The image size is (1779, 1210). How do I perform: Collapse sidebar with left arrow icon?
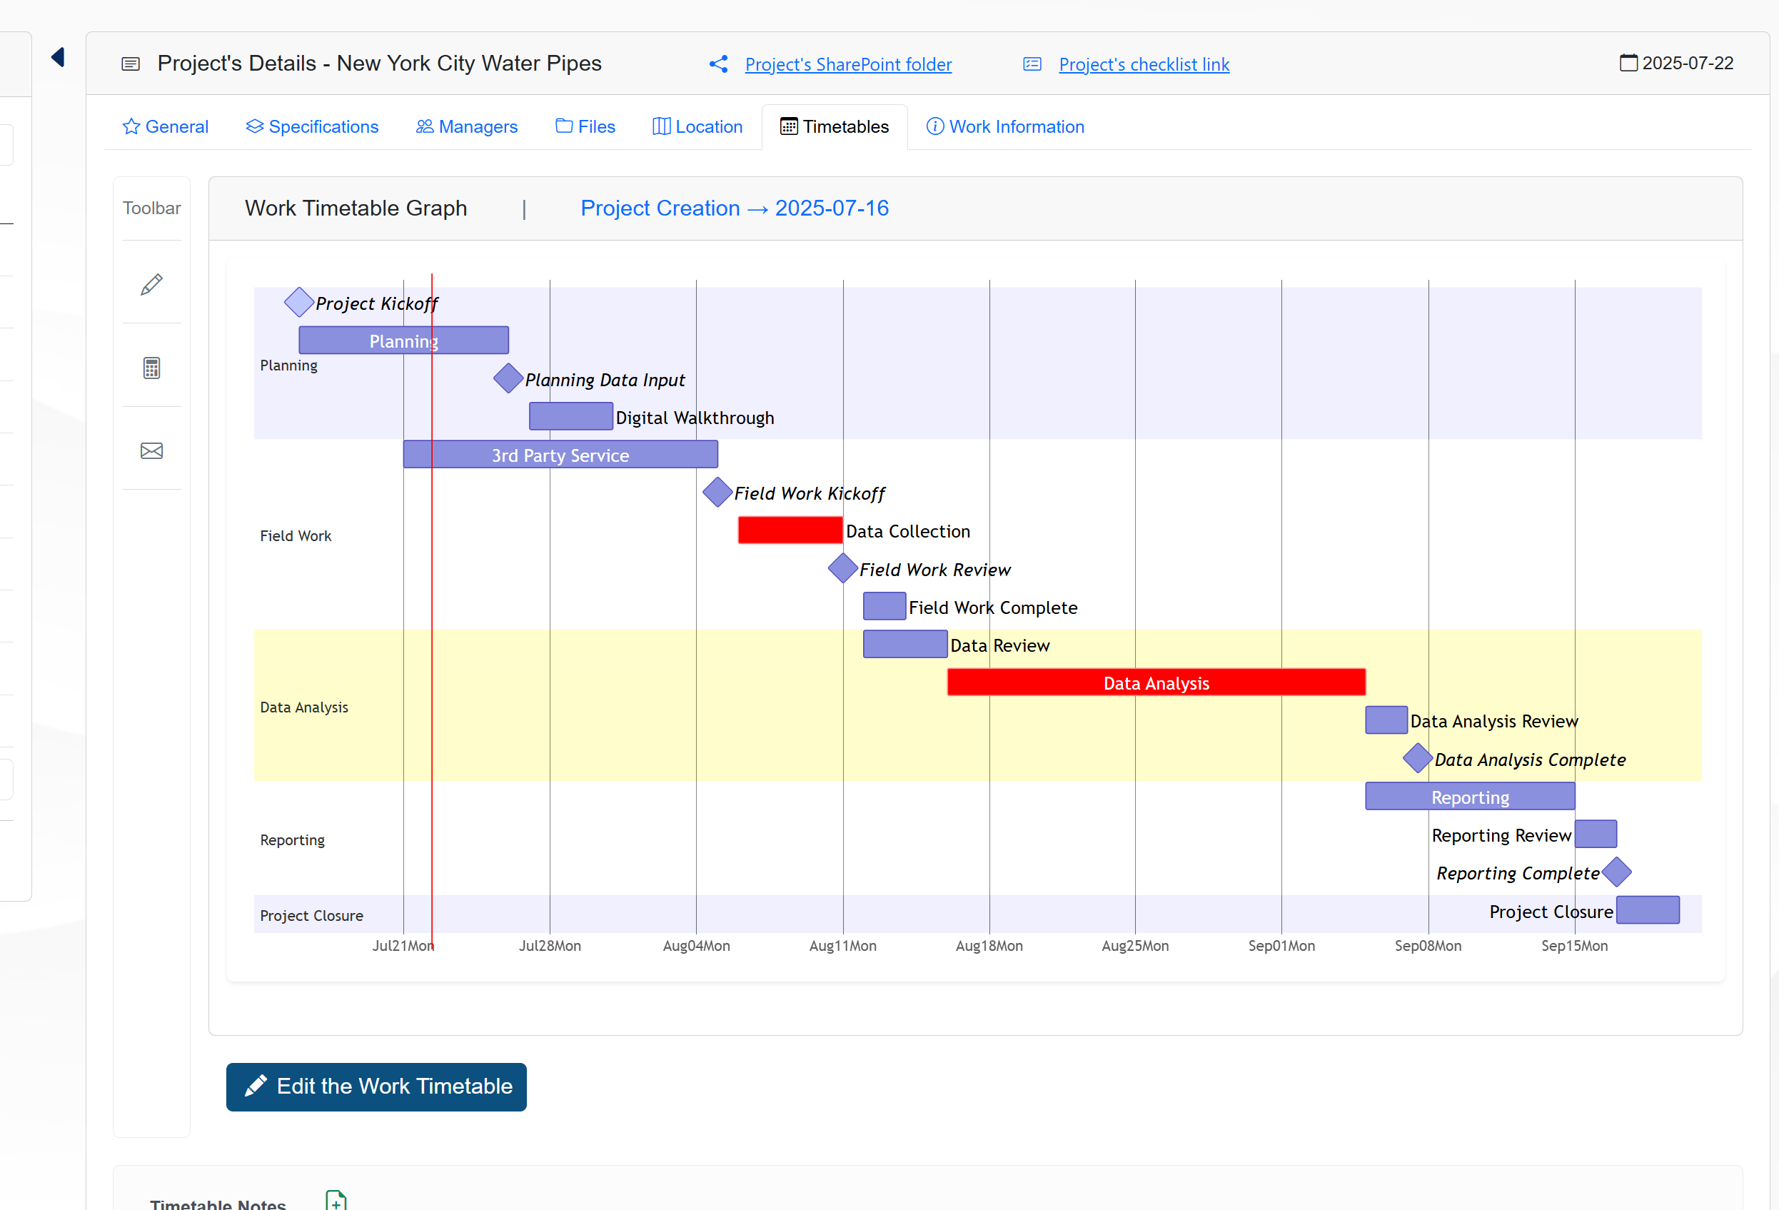[x=58, y=57]
